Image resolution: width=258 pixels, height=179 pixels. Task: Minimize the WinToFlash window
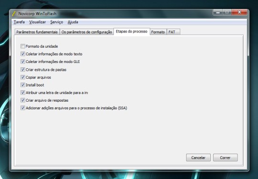(x=218, y=12)
